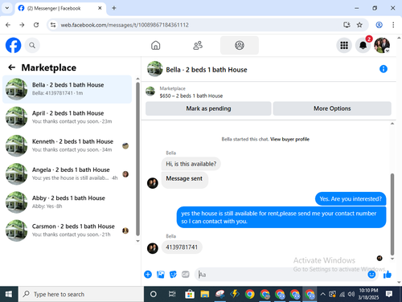402x302 pixels.
Task: Open conversation information icon
Action: point(384,69)
